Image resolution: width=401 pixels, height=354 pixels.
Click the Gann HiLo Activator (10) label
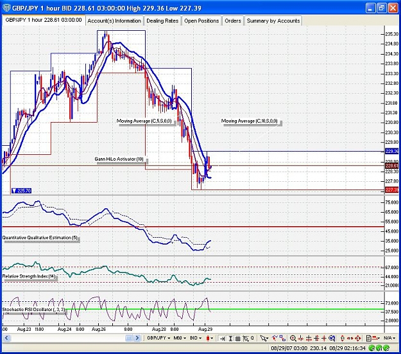coord(119,159)
